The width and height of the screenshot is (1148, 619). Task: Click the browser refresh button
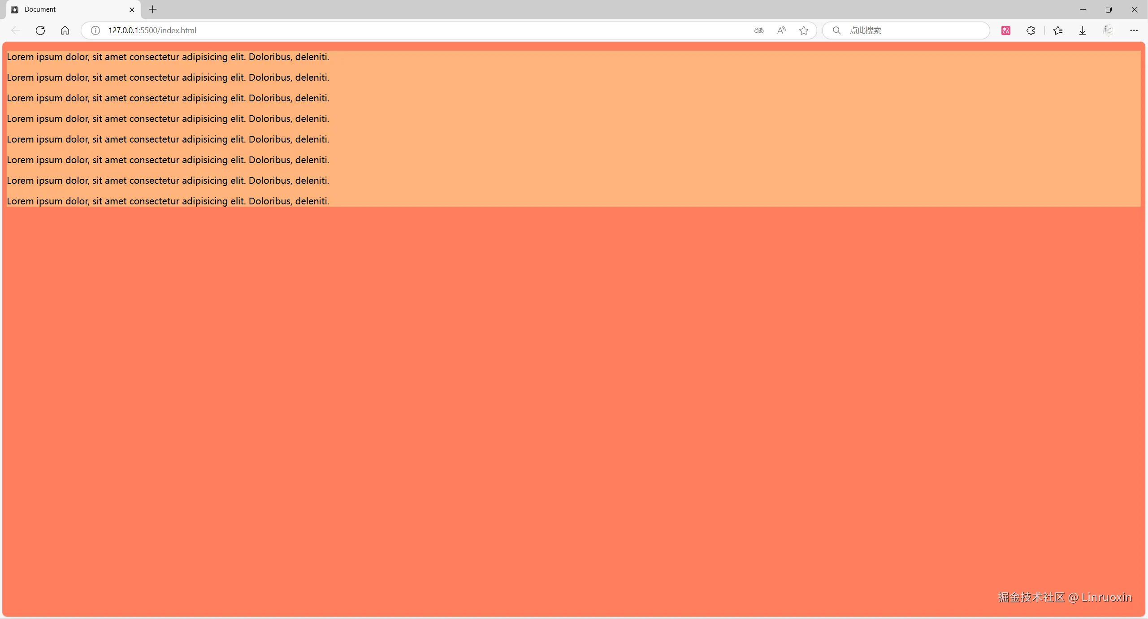click(40, 30)
